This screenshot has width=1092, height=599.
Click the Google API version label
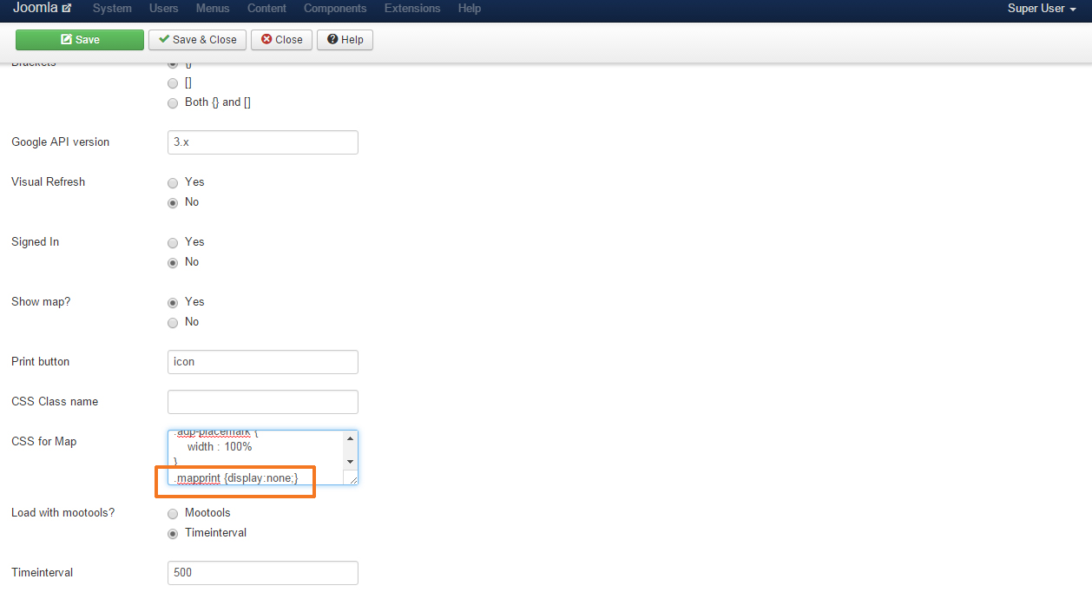coord(60,142)
